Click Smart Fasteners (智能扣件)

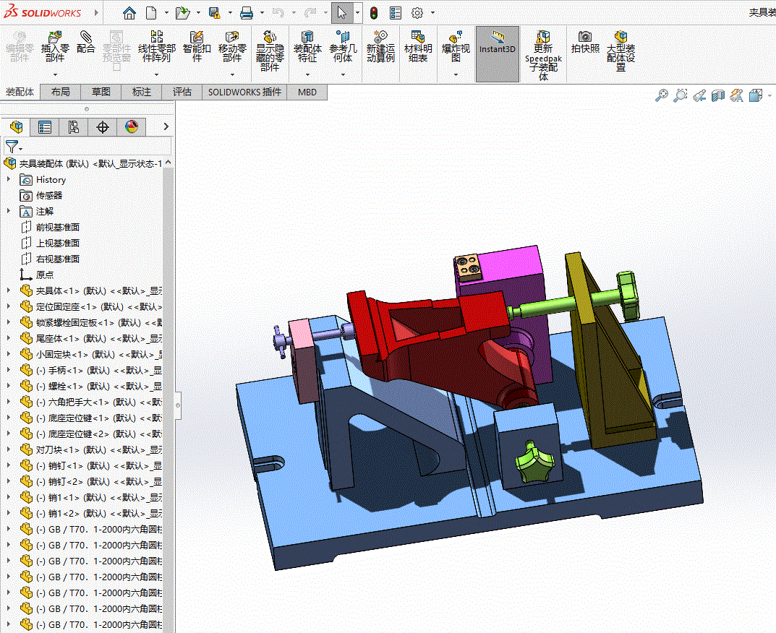(197, 48)
